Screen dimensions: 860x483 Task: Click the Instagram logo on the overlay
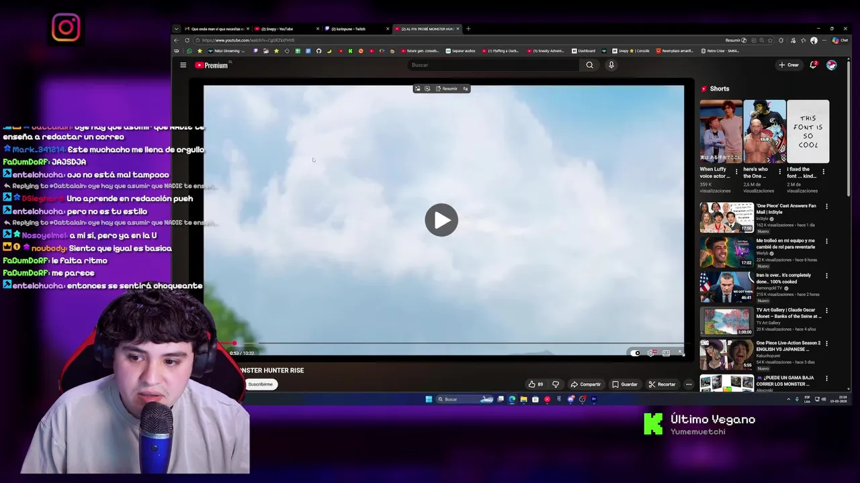tap(66, 28)
